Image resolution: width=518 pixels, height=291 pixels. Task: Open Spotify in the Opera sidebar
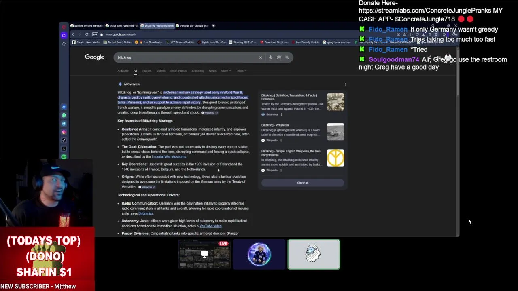click(x=64, y=157)
